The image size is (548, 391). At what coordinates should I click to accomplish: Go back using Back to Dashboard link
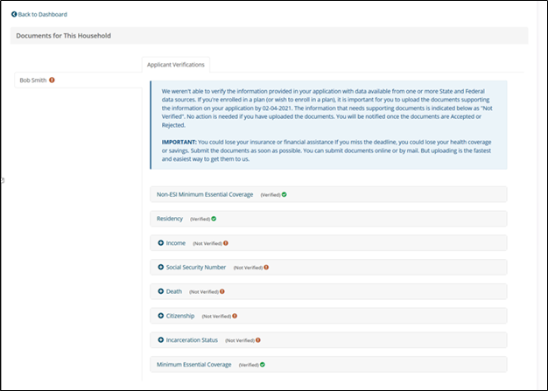point(42,15)
